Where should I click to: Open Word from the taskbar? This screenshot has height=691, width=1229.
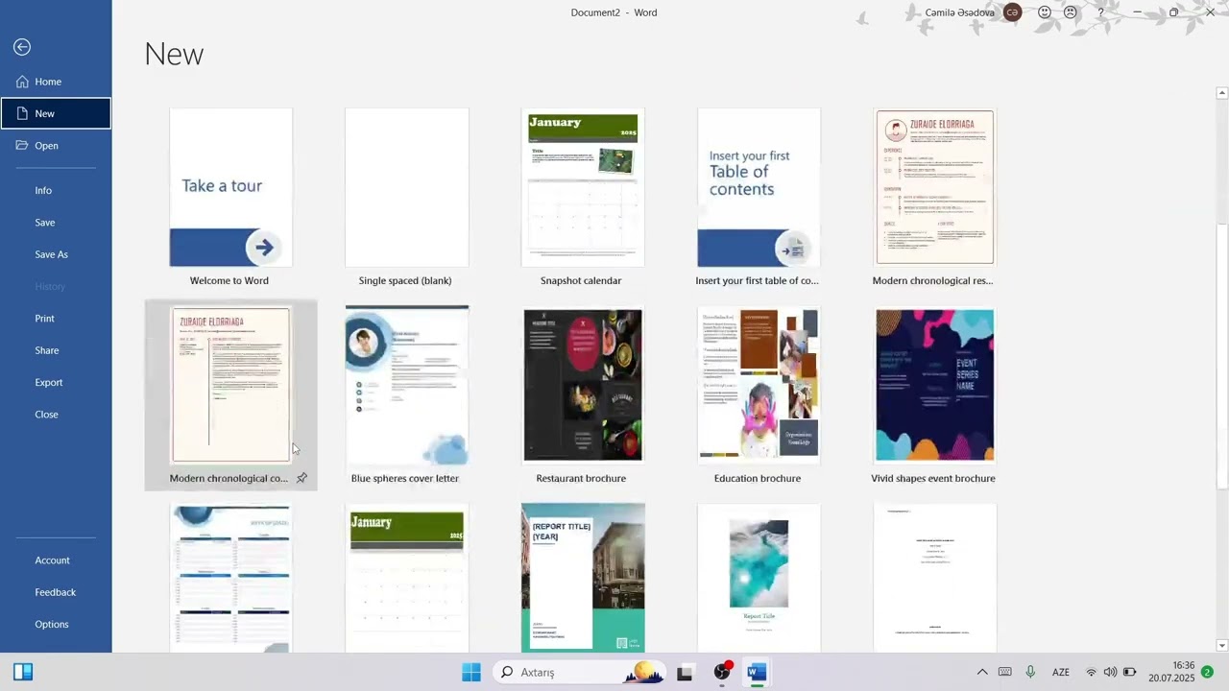[757, 672]
